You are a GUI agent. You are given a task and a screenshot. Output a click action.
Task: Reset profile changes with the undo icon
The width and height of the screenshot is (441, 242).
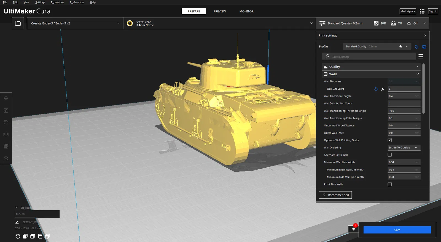(416, 47)
